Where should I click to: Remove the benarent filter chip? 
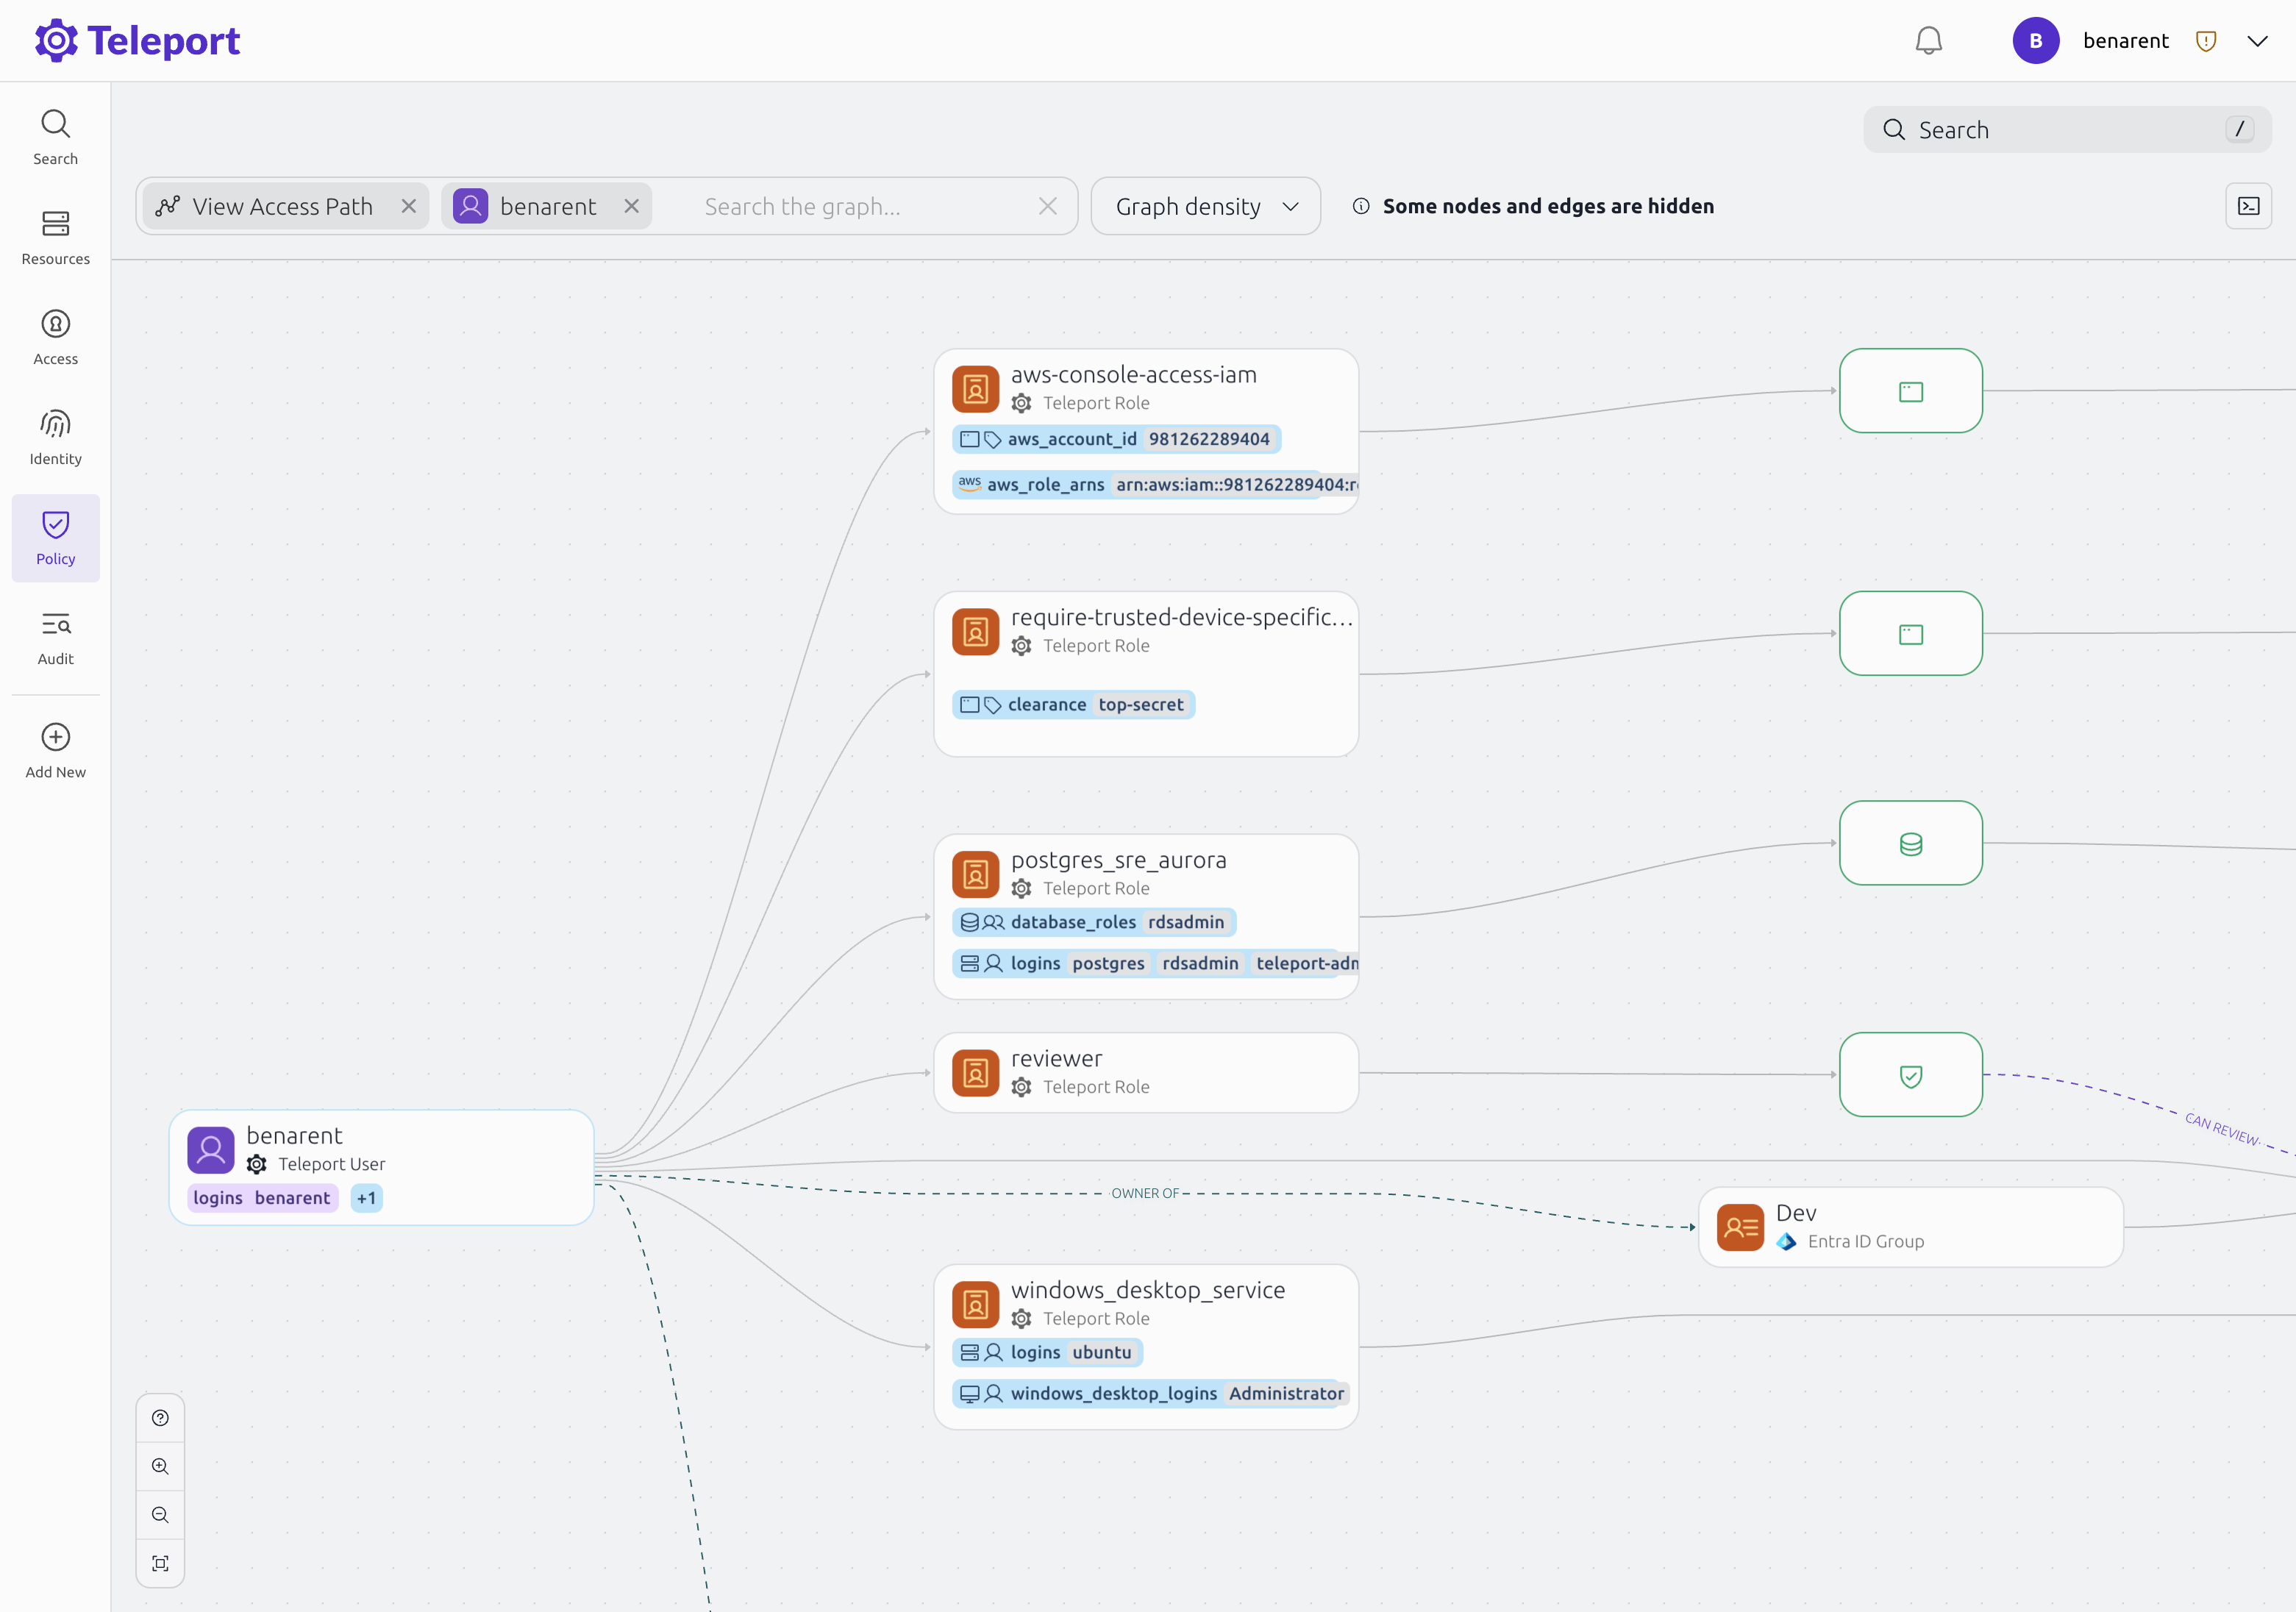632,206
